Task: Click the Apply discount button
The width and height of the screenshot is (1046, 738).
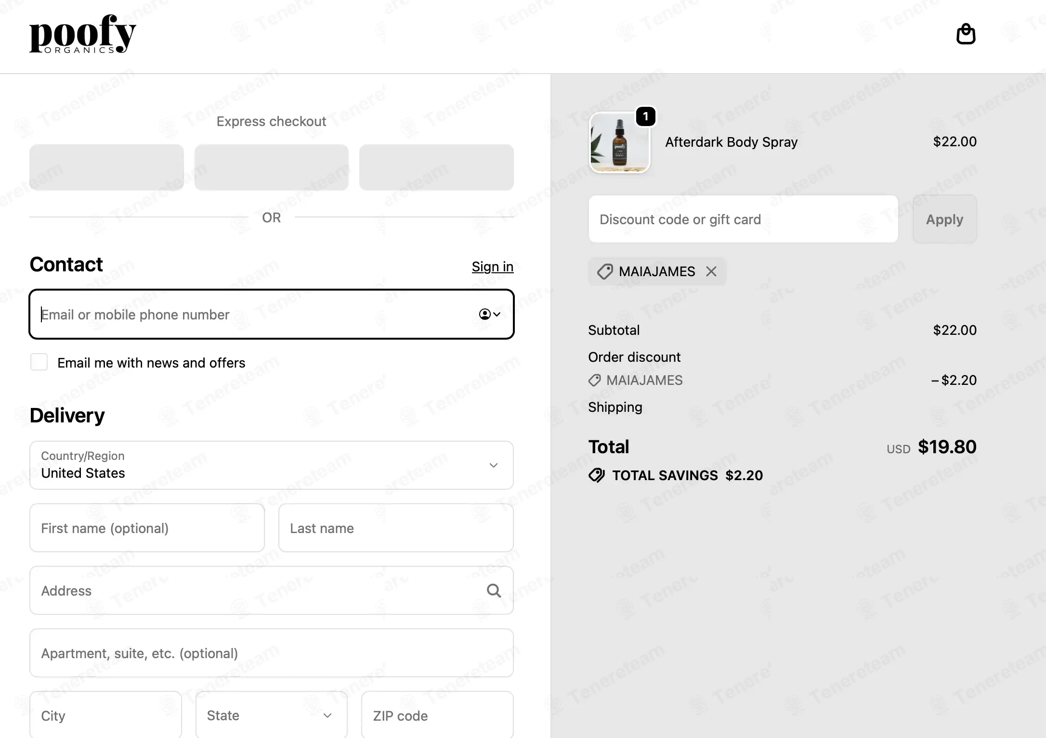Action: [x=944, y=219]
